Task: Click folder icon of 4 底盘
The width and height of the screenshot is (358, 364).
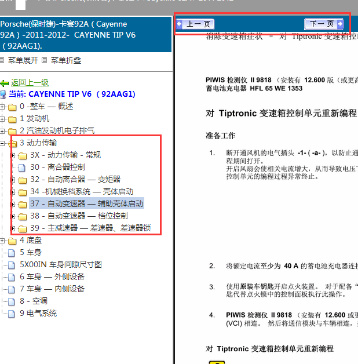Action: (x=12, y=241)
